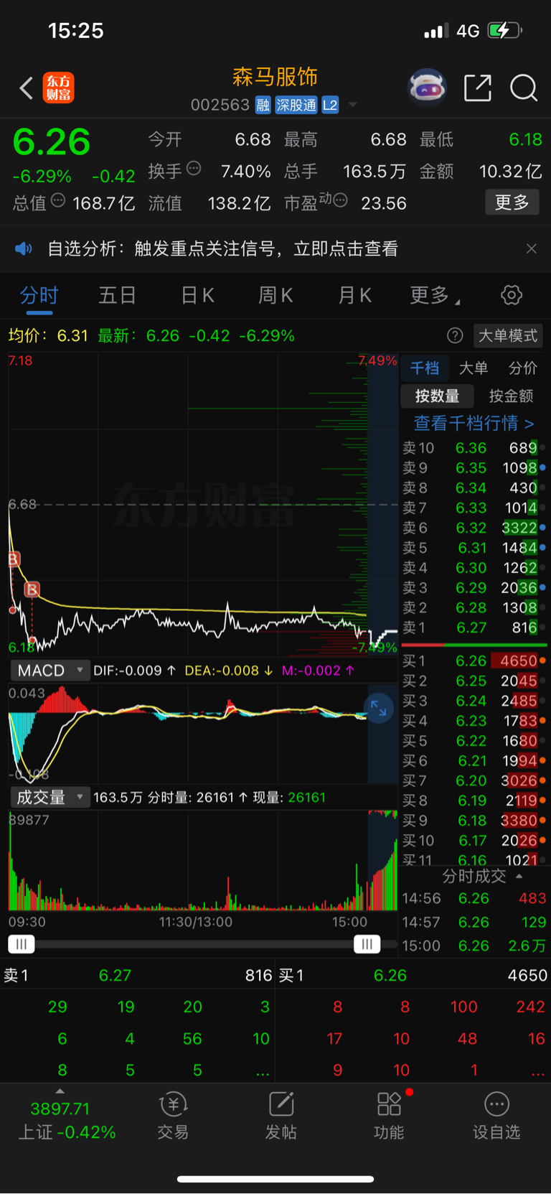Open the 功能 functions icon
The image size is (551, 1194).
[389, 1116]
